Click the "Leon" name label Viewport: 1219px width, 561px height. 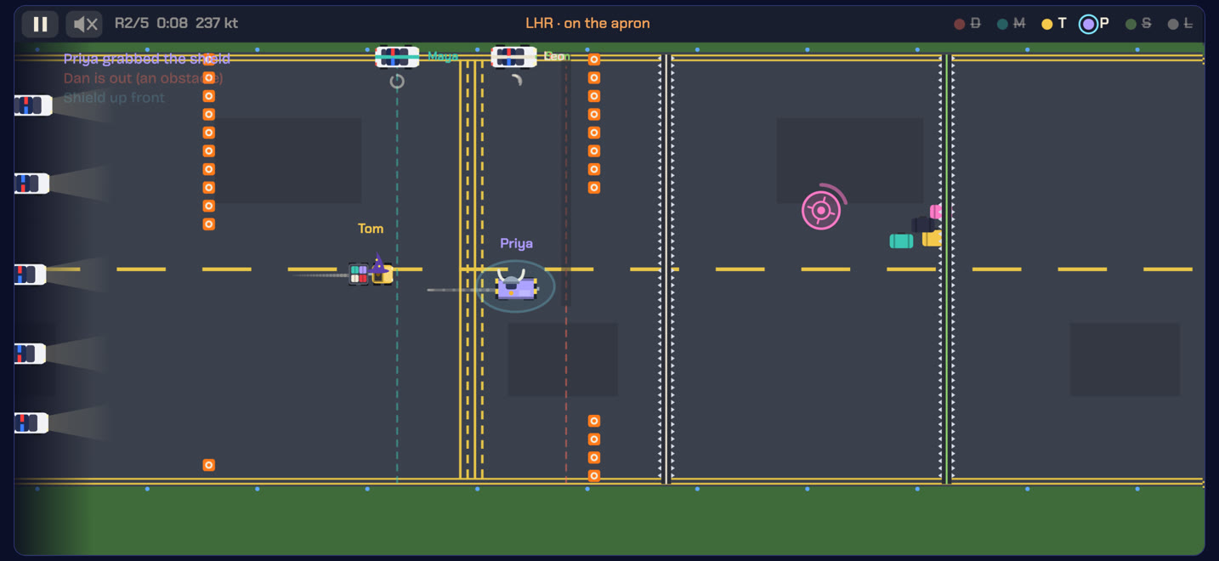point(555,56)
